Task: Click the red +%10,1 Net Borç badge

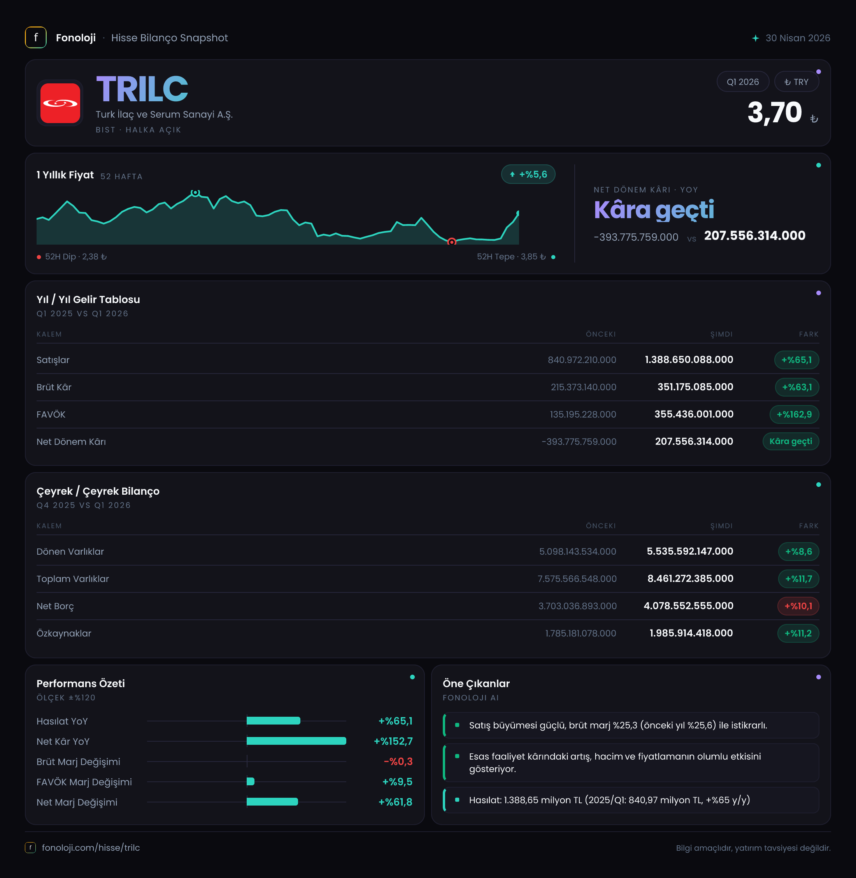Action: (x=798, y=606)
